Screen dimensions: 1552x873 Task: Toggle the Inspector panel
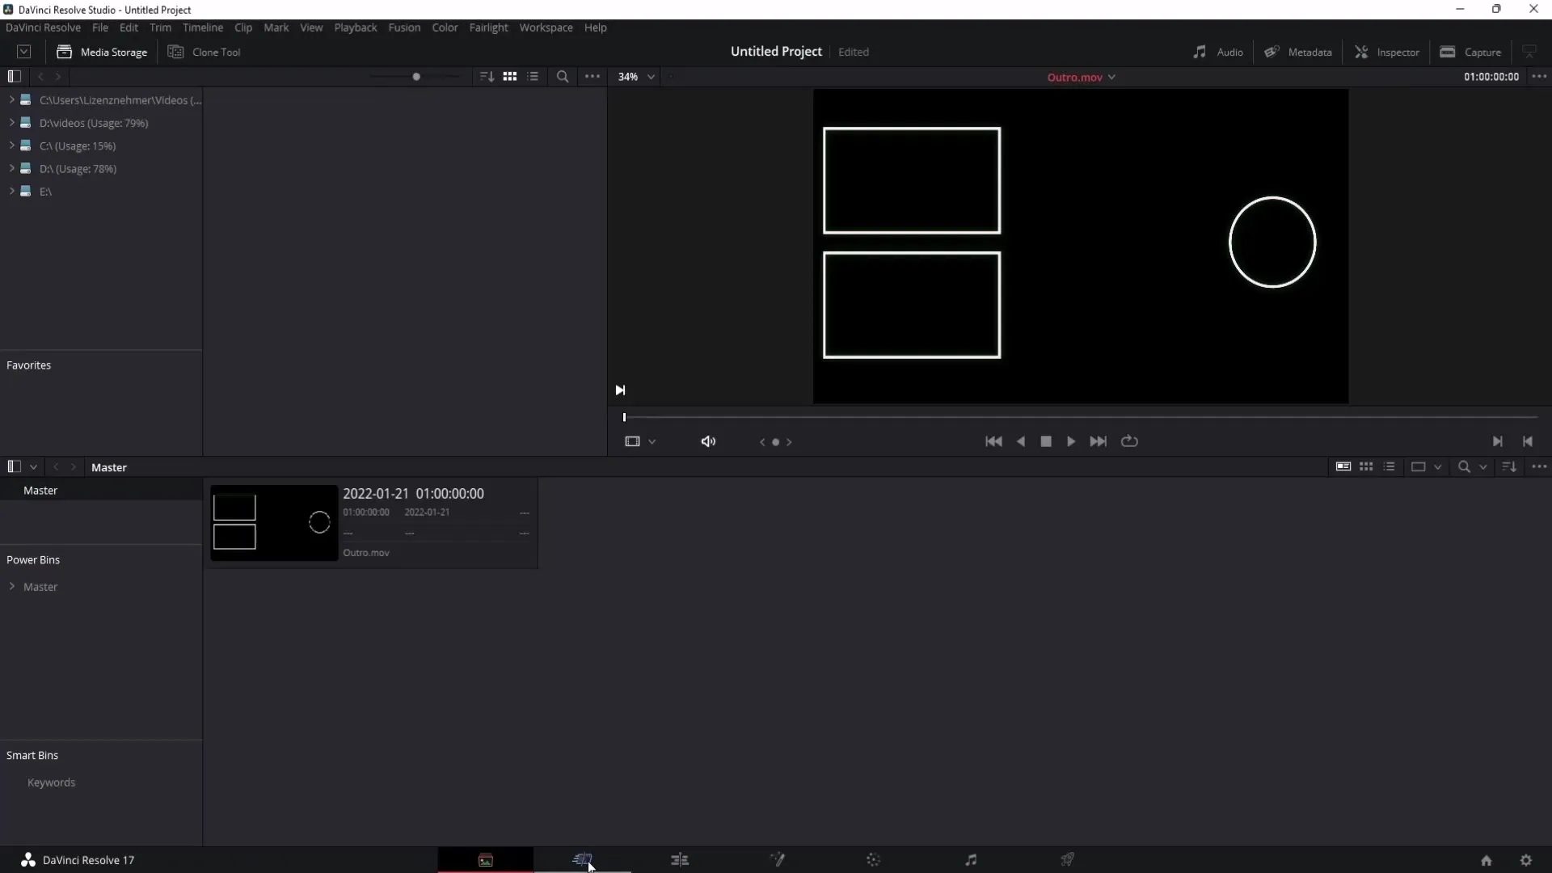(1387, 52)
